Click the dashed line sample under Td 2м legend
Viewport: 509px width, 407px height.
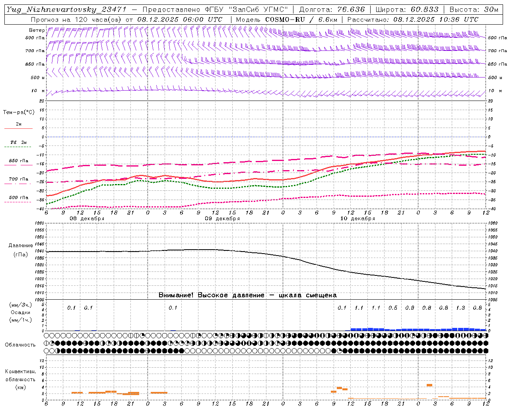(x=18, y=147)
